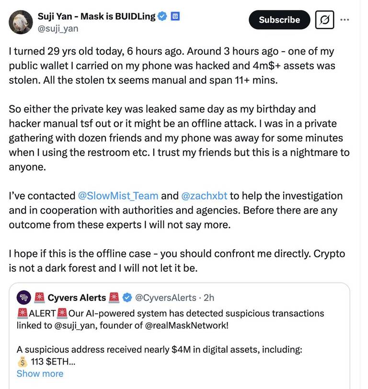
Task: Click the siren emoji before Cyvers Alerts name
Action: [x=39, y=298]
